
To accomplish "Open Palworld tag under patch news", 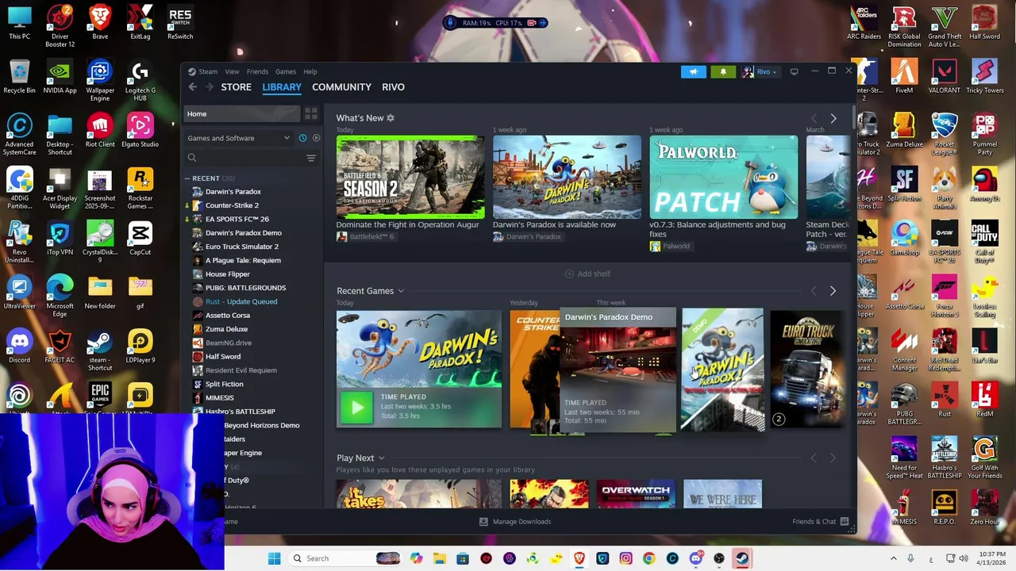I will click(670, 247).
